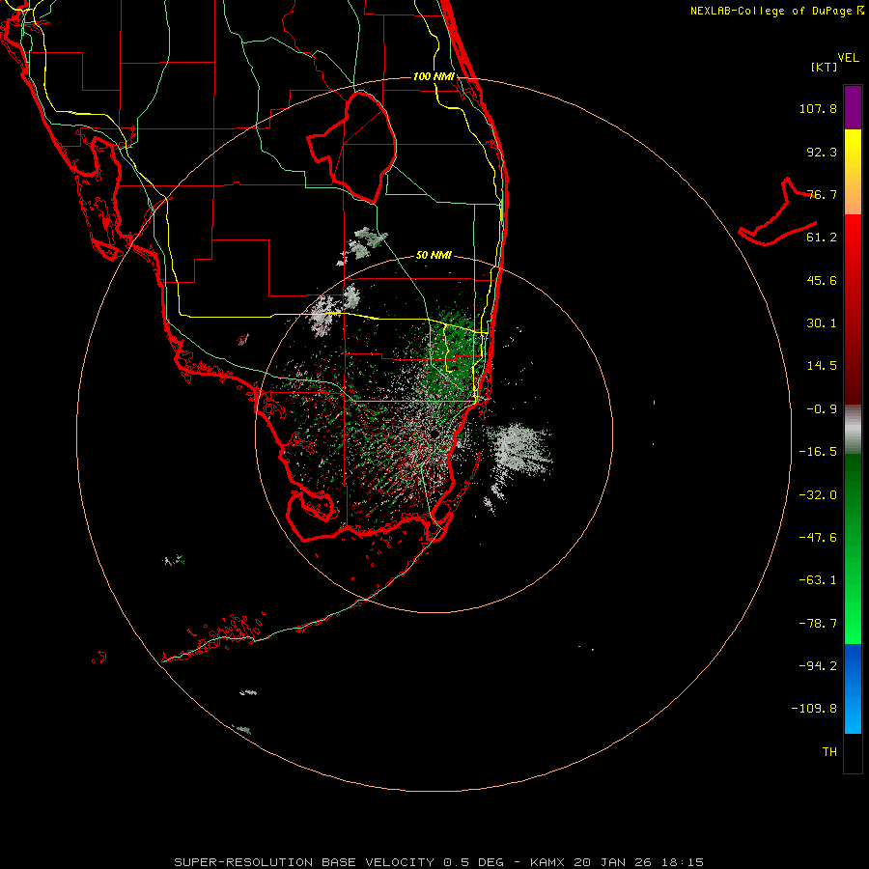Click the VEL label above the color scale
Viewport: 869px width, 869px height.
coord(848,58)
